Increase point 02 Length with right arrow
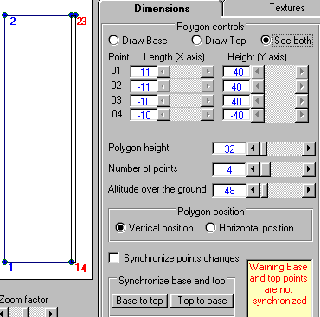 (208, 86)
